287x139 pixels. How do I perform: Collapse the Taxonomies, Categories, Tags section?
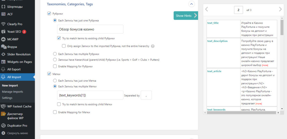pyautogui.click(x=191, y=4)
